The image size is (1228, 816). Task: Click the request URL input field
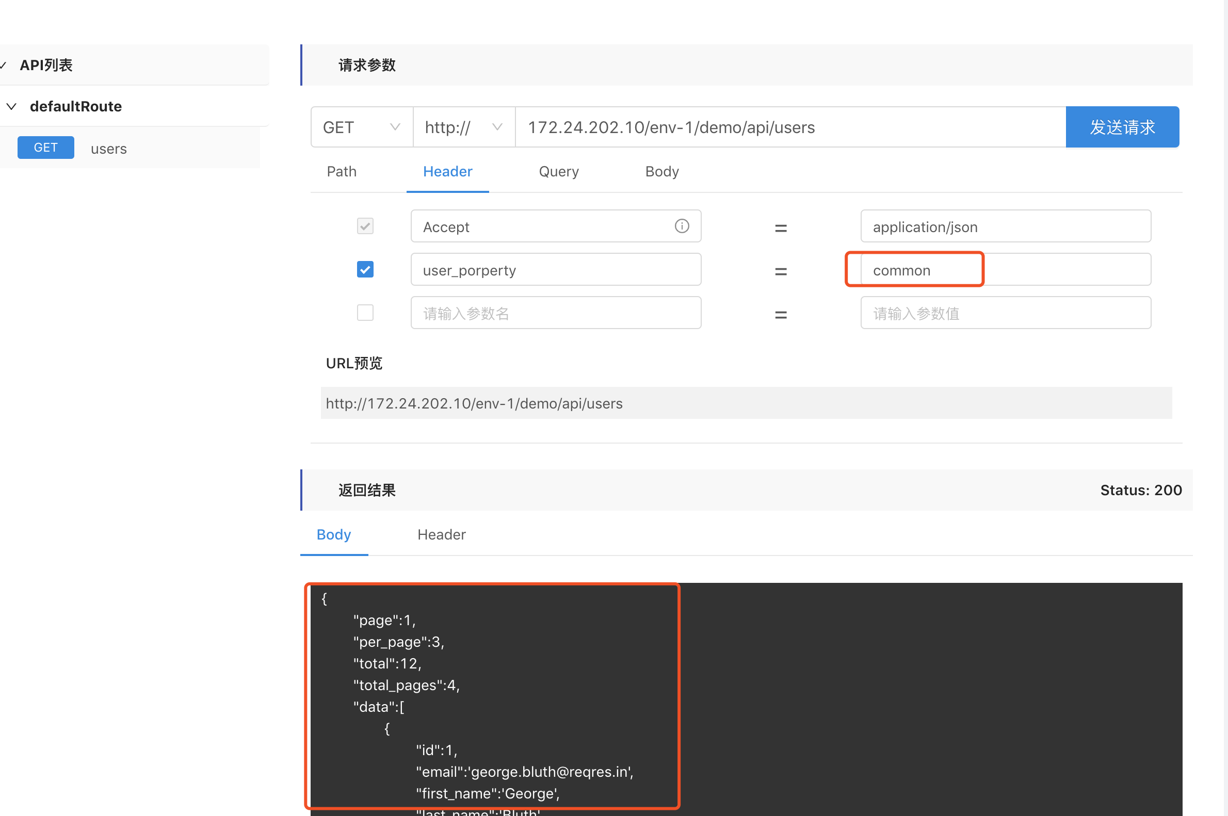tap(790, 127)
